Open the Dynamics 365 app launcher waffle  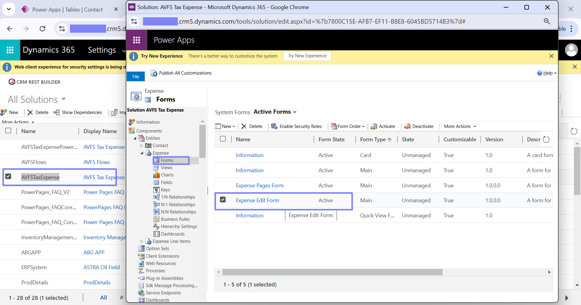[x=10, y=50]
